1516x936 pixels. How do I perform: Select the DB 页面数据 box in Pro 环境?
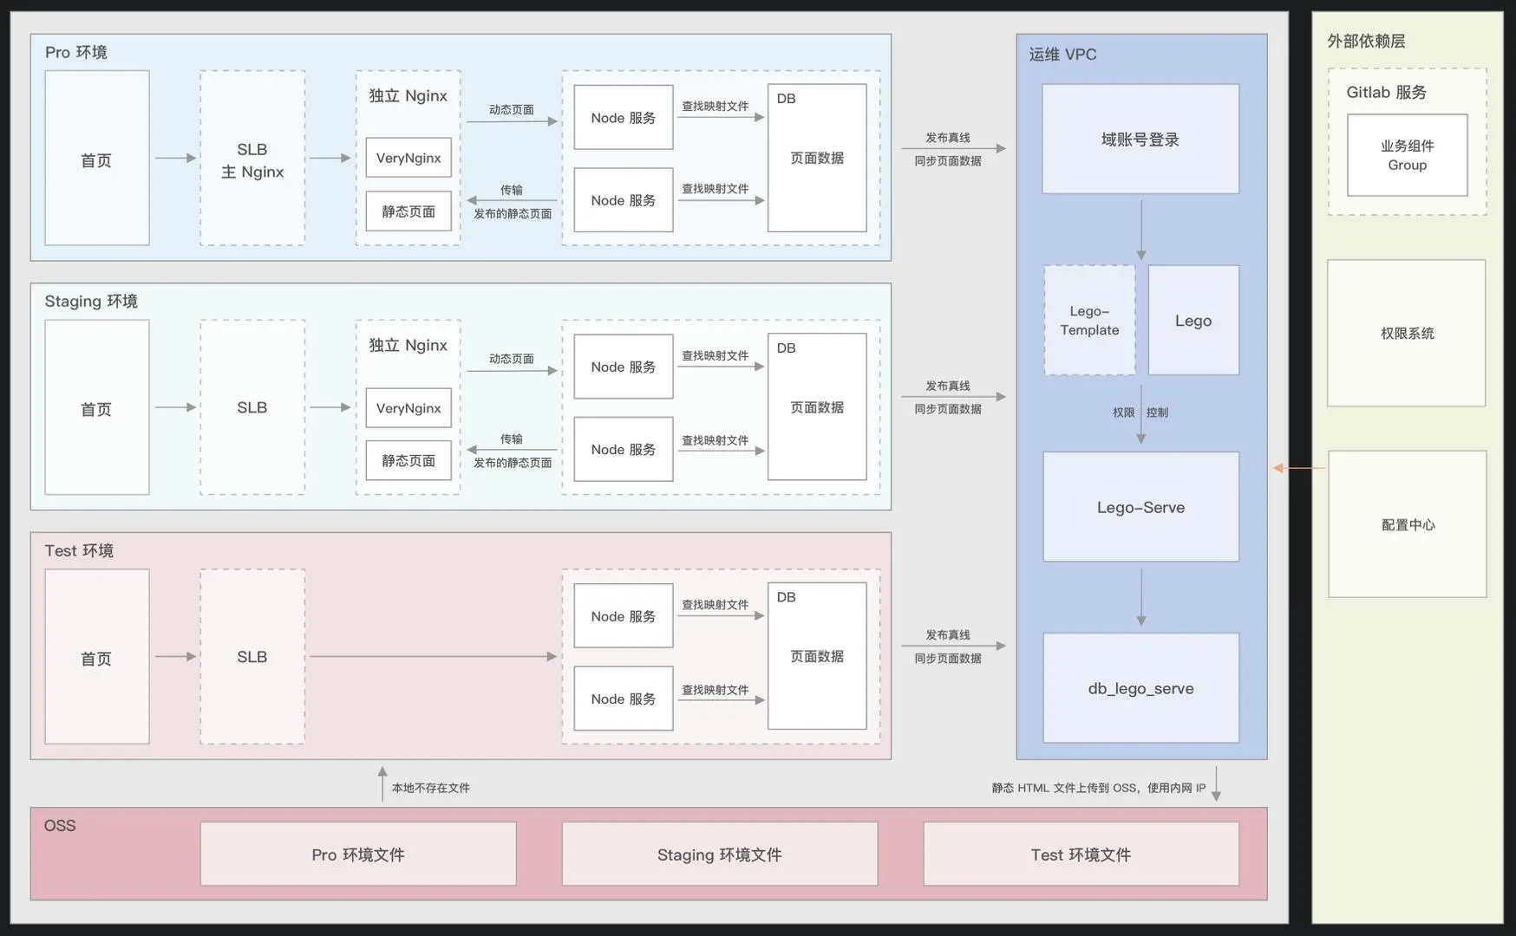pyautogui.click(x=817, y=158)
